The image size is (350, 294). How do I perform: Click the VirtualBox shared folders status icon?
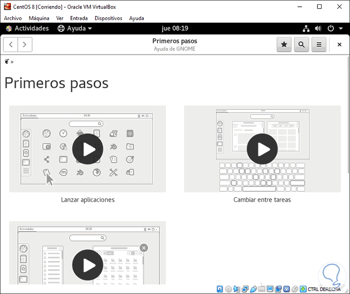(x=262, y=289)
